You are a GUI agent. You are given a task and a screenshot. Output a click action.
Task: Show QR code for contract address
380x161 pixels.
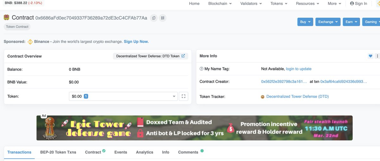[x=163, y=18]
